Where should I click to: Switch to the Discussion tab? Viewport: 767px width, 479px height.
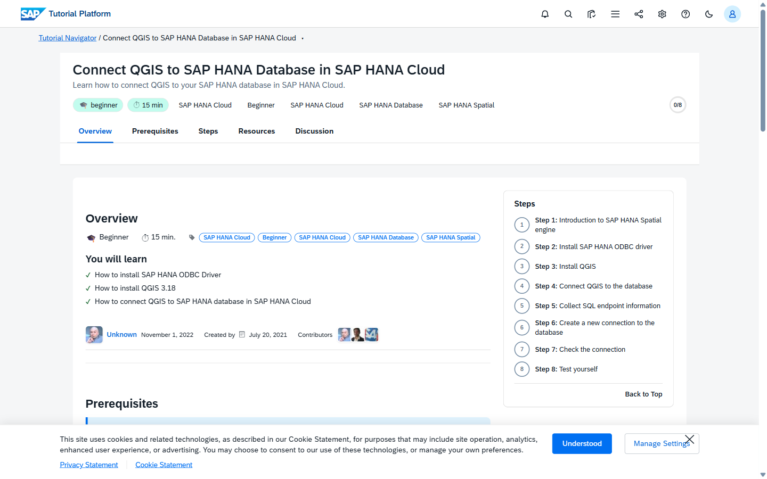coord(314,131)
